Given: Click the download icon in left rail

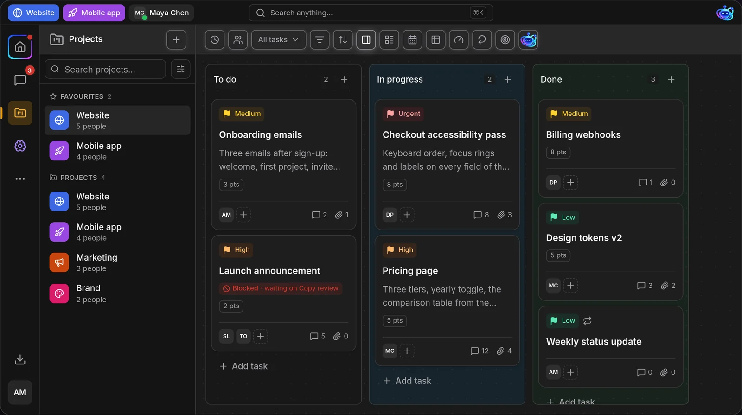Looking at the screenshot, I should coord(20,359).
